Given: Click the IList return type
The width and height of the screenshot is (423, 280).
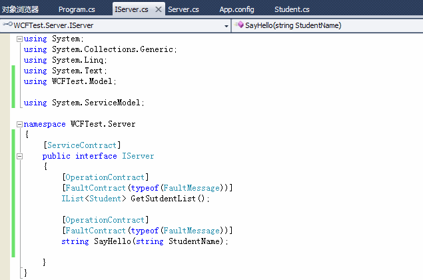Looking at the screenshot, I should (x=73, y=199).
